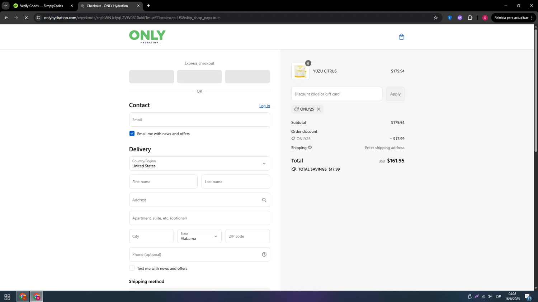
Task: Focus the First name field
Action: tap(163, 182)
